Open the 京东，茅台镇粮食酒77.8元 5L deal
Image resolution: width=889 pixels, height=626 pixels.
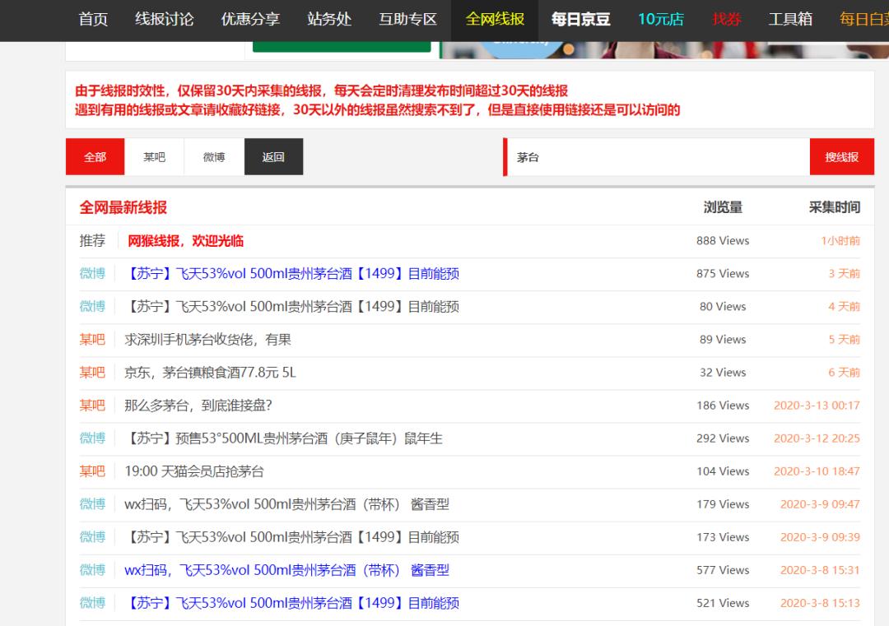click(x=206, y=372)
